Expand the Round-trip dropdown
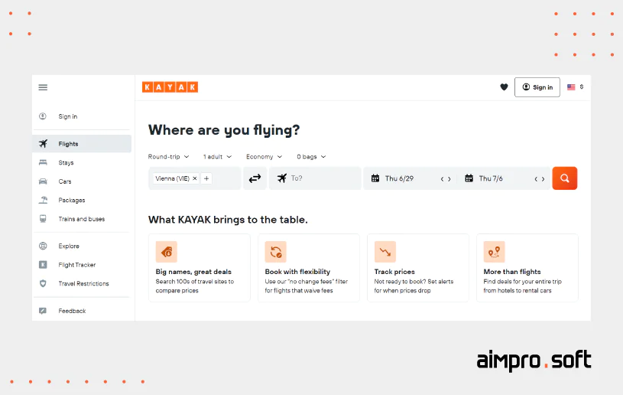 tap(168, 157)
